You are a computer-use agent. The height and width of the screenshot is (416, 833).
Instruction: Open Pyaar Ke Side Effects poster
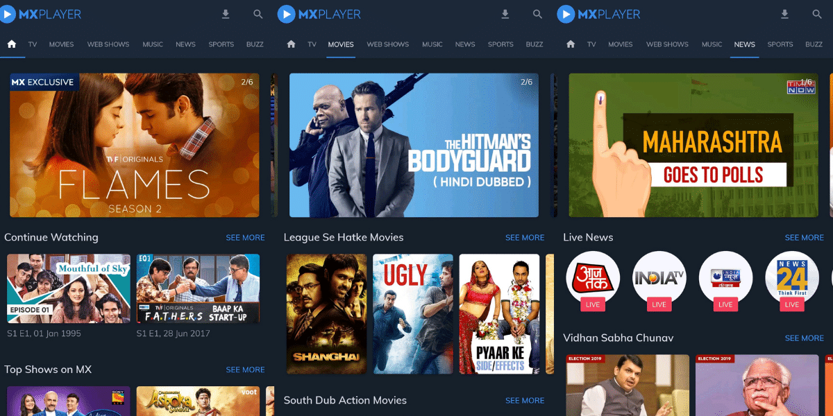pos(499,314)
